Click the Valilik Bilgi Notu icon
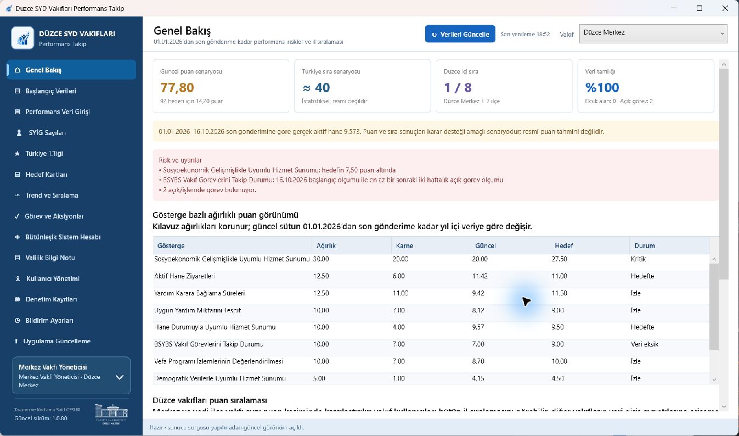Image resolution: width=739 pixels, height=436 pixels. tap(17, 258)
